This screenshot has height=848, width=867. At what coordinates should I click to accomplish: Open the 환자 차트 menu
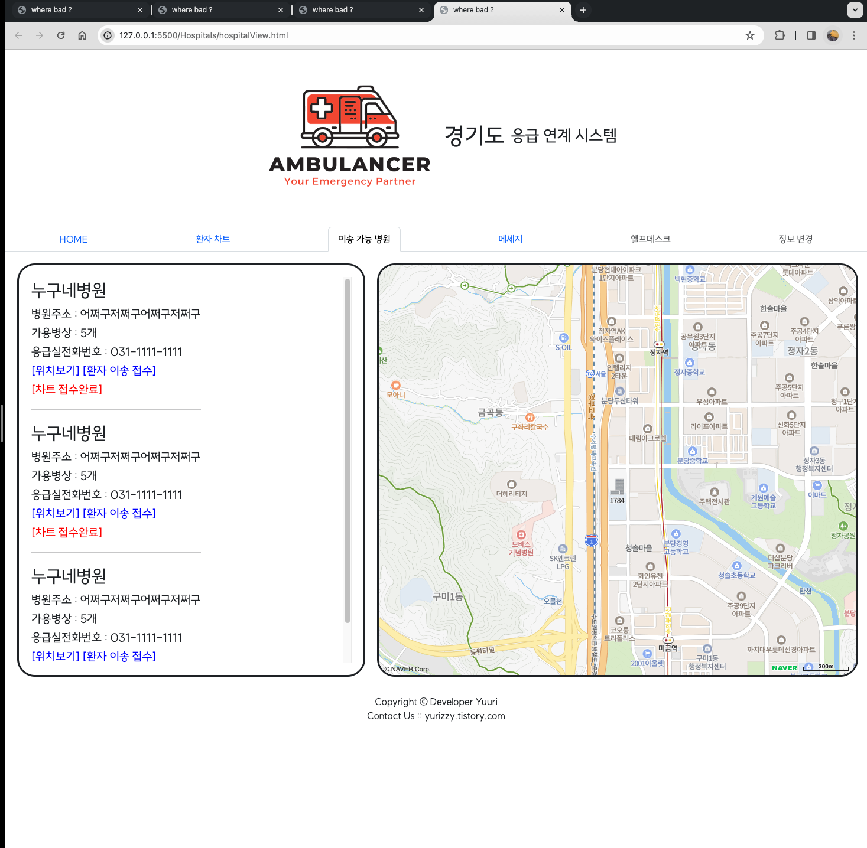pyautogui.click(x=213, y=239)
